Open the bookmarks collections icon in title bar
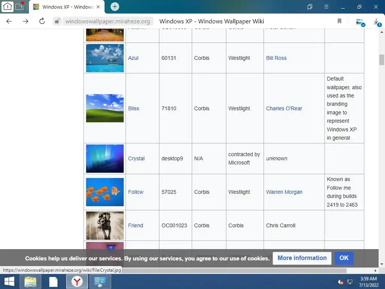Screen dimensions: 385x289 click(x=310, y=7)
